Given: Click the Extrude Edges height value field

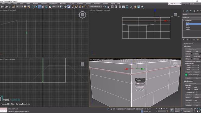Looking at the screenshot, I should [x=140, y=83].
